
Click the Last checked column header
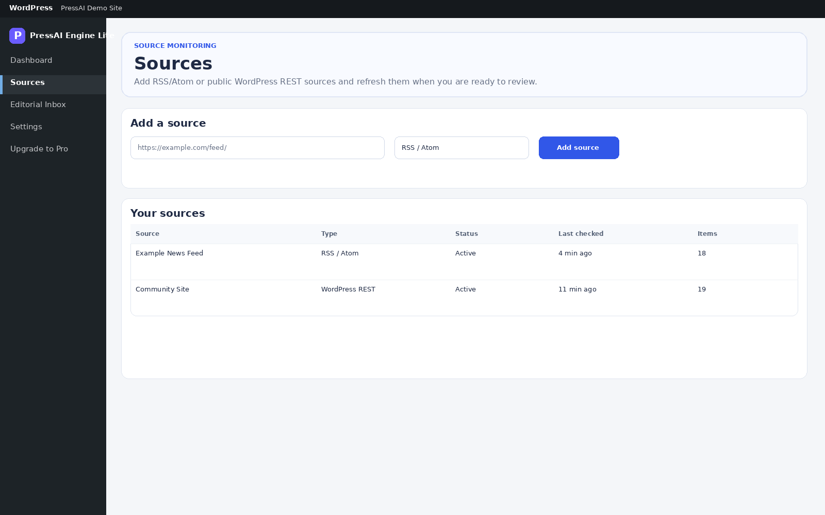[x=581, y=234]
